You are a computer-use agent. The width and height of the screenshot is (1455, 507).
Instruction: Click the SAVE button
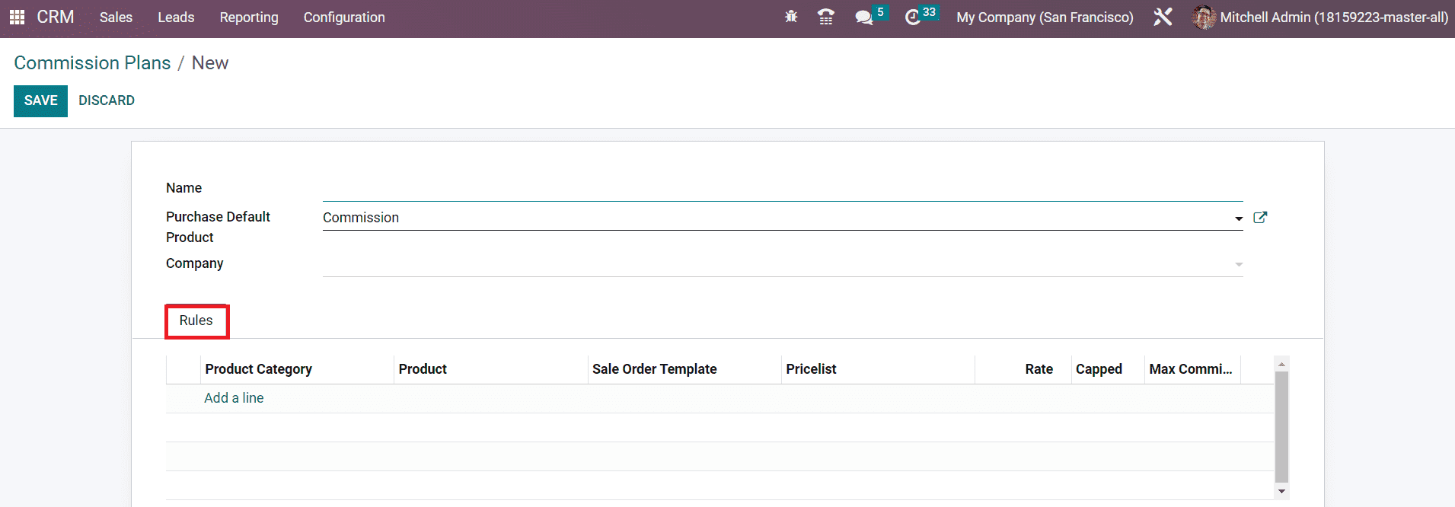[40, 100]
